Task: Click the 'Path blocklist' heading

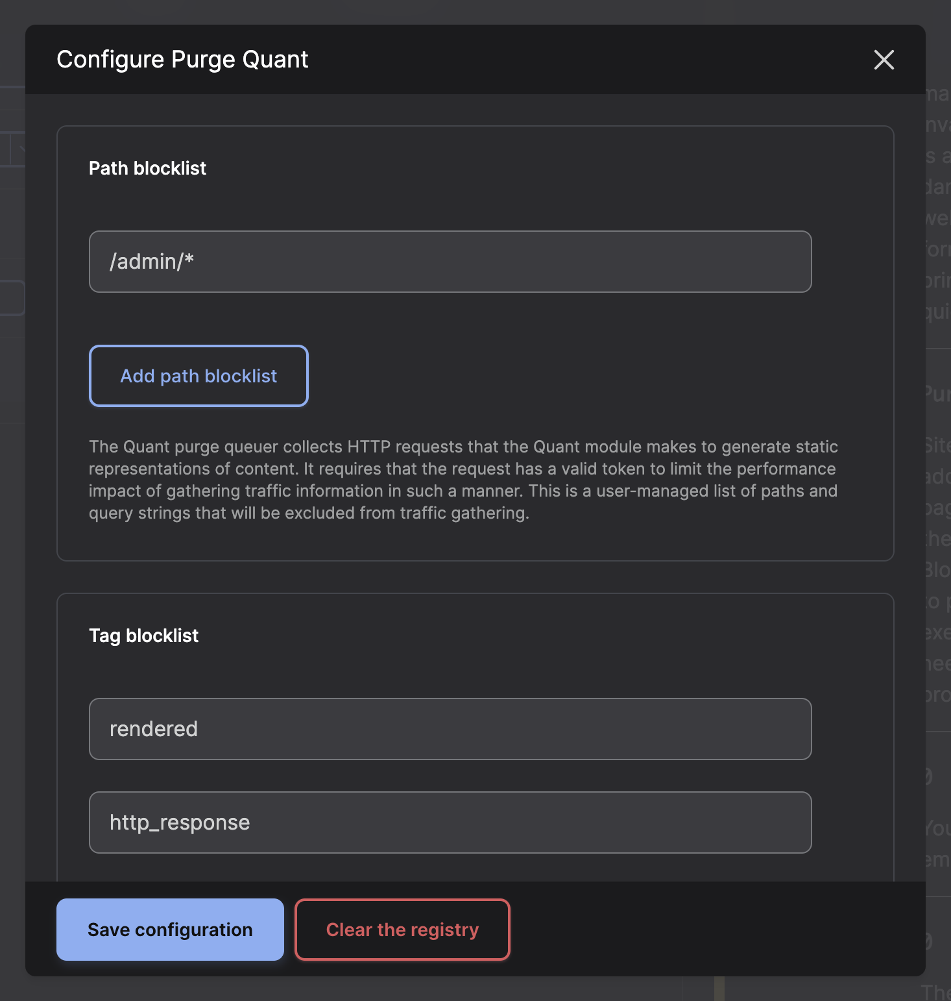Action: click(147, 168)
